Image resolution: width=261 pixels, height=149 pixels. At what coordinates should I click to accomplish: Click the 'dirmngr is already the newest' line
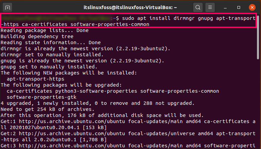[86, 49]
